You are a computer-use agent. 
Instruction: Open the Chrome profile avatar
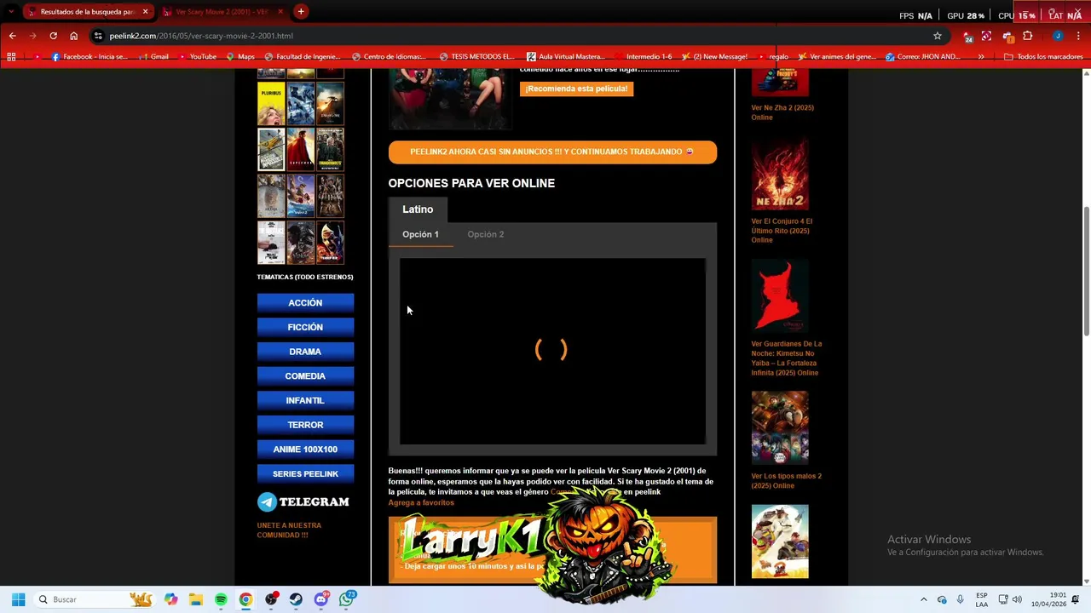[x=1058, y=36]
